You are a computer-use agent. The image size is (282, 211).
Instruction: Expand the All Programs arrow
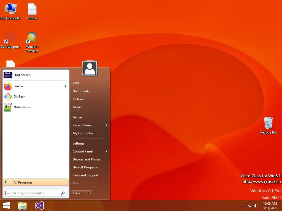6,182
